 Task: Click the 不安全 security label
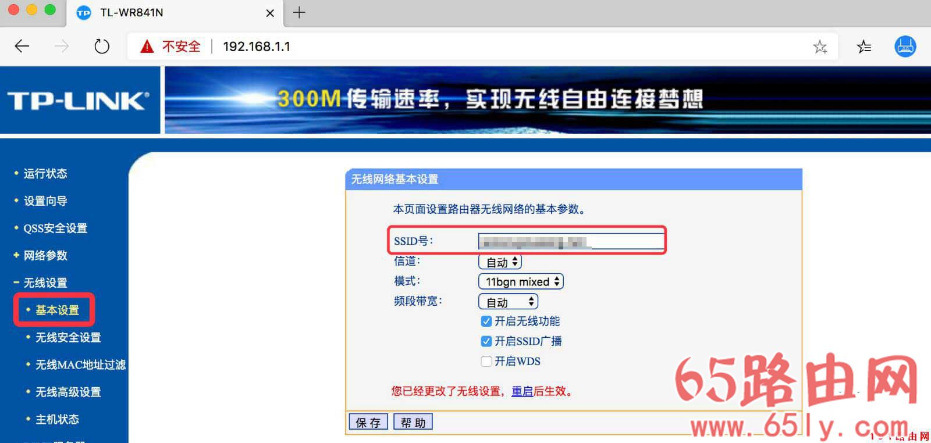click(181, 47)
